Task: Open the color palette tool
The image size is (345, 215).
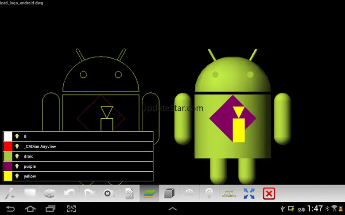Action: point(49,193)
